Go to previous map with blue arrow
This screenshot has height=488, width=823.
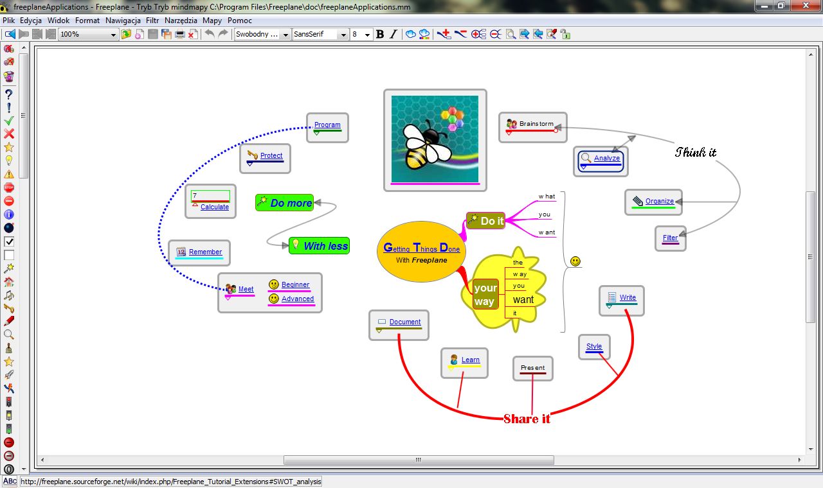click(10, 34)
